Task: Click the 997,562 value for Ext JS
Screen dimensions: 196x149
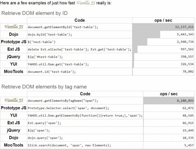Action: click(x=185, y=49)
